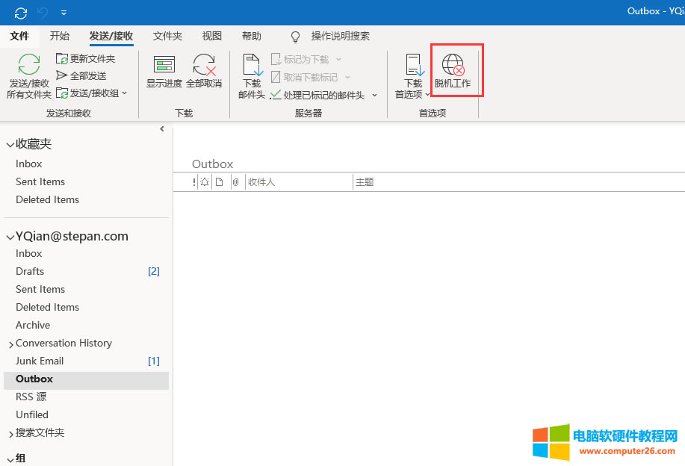Screen dimensions: 685x466
Task: Collapse the Favorites section
Action: tap(10, 143)
